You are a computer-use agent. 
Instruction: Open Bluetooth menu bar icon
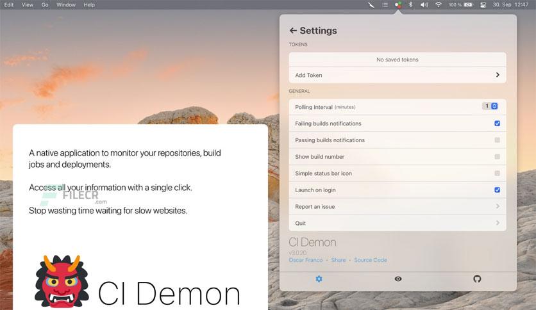[410, 4]
